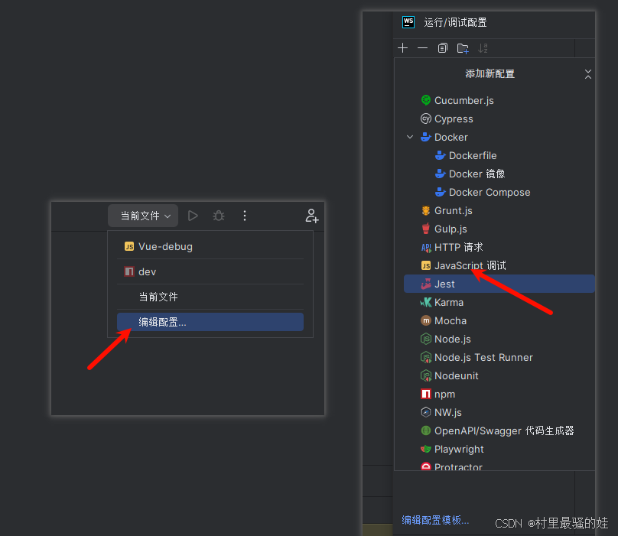This screenshot has height=536, width=618.
Task: Select the highlighted Jest configuration
Action: 499,284
